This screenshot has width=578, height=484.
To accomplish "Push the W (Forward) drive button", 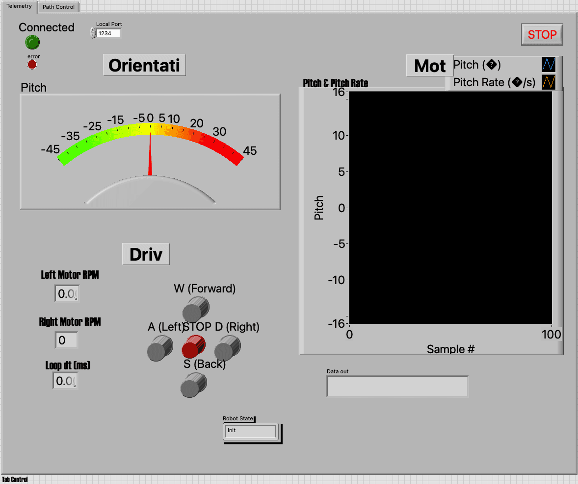I will coord(196,310).
